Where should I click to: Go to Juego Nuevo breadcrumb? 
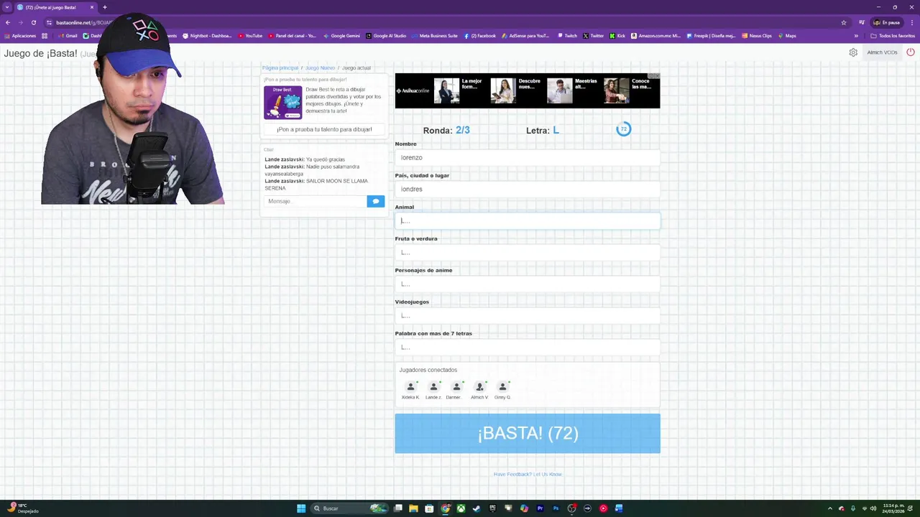tap(320, 68)
